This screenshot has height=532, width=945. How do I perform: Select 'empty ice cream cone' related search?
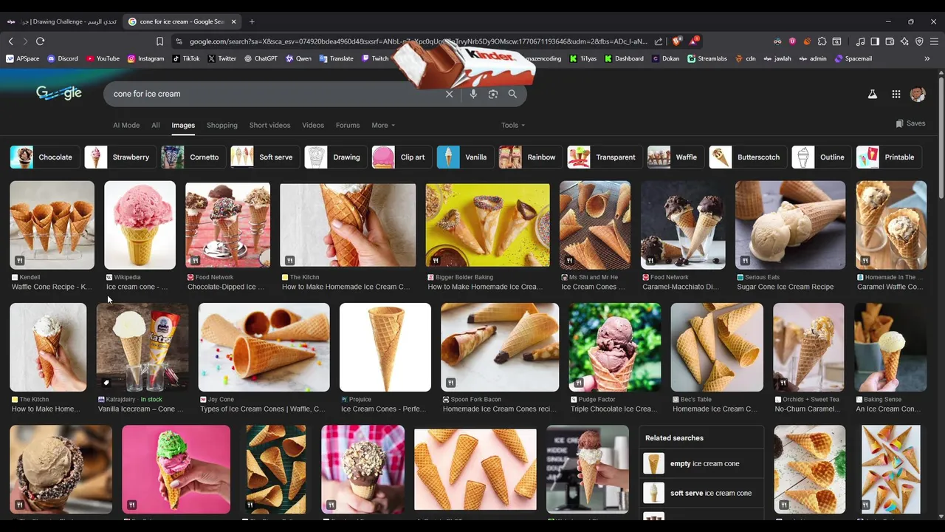tap(701, 463)
